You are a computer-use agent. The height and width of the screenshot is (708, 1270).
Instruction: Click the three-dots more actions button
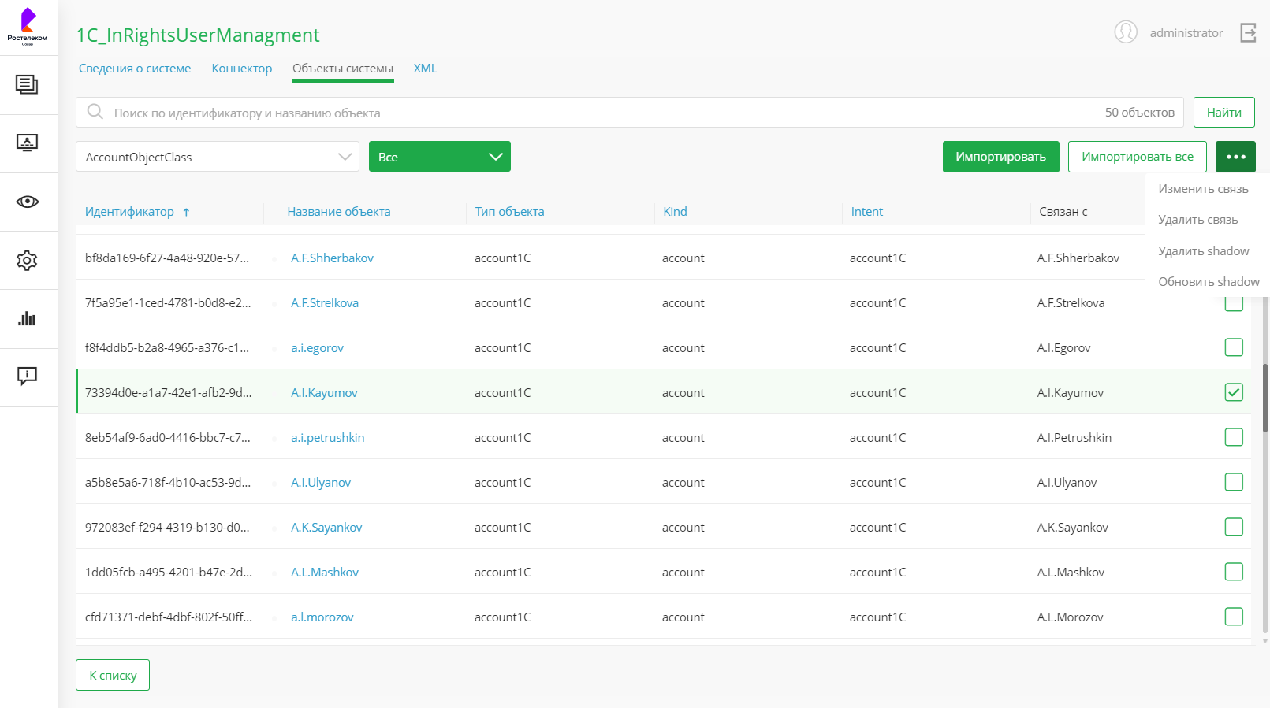pyautogui.click(x=1235, y=157)
